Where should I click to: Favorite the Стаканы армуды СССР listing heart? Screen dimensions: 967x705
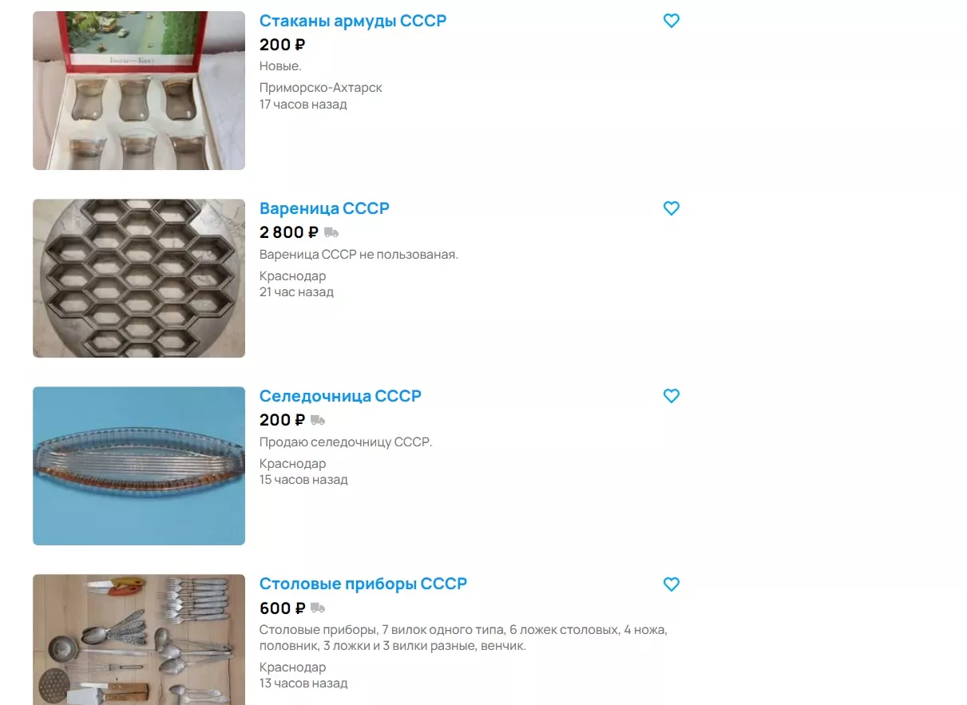coord(672,21)
